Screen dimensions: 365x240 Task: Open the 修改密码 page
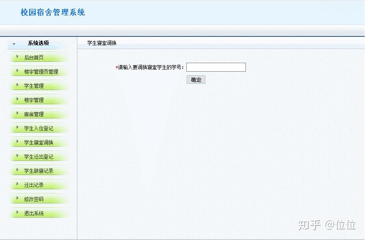click(x=34, y=199)
